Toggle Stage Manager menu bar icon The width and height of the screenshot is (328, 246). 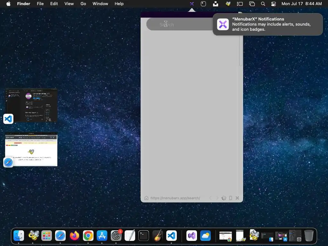240,4
